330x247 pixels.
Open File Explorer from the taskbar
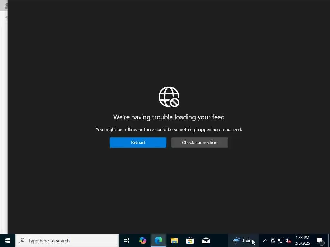(174, 241)
